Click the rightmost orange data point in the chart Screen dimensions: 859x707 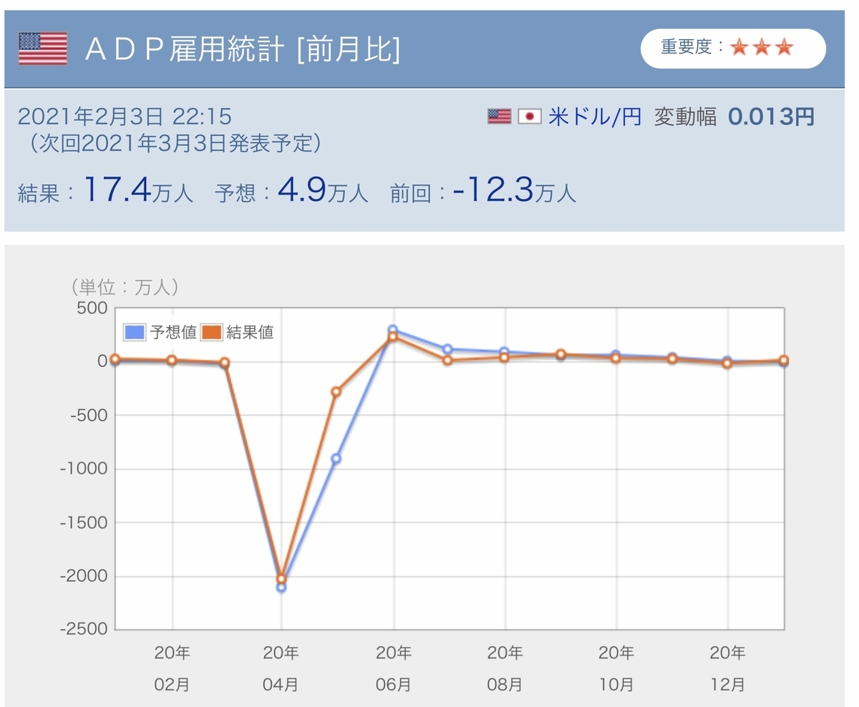tap(784, 360)
